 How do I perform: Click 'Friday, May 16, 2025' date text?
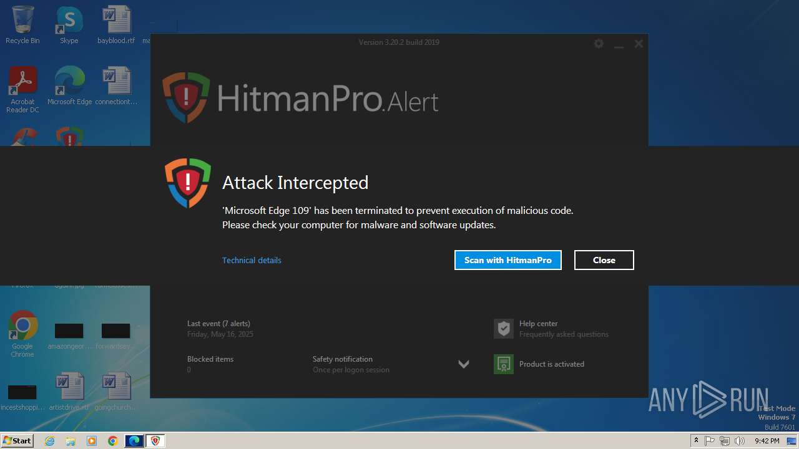pyautogui.click(x=220, y=334)
